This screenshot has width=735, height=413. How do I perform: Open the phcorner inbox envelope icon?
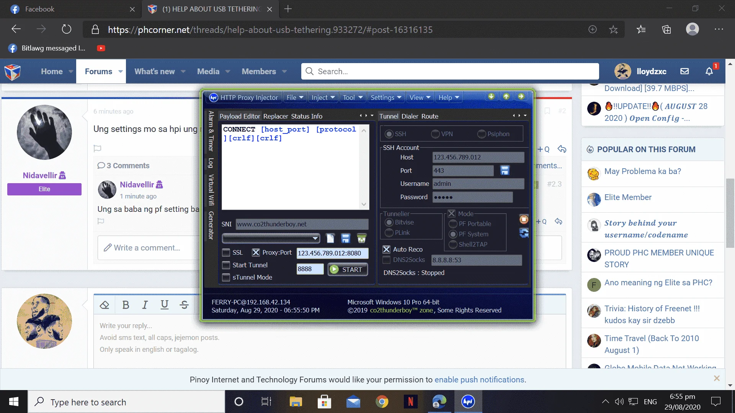(x=684, y=71)
